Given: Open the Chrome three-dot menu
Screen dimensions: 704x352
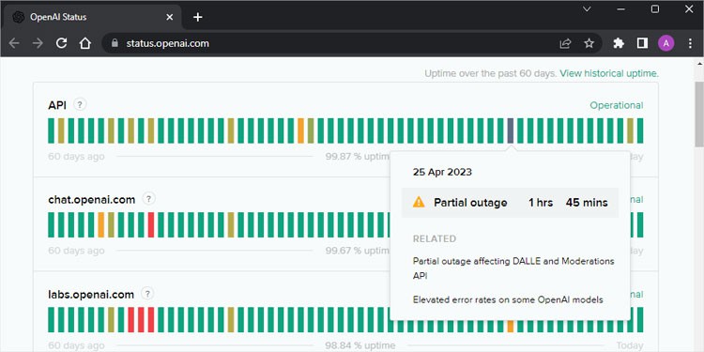Looking at the screenshot, I should pyautogui.click(x=691, y=43).
